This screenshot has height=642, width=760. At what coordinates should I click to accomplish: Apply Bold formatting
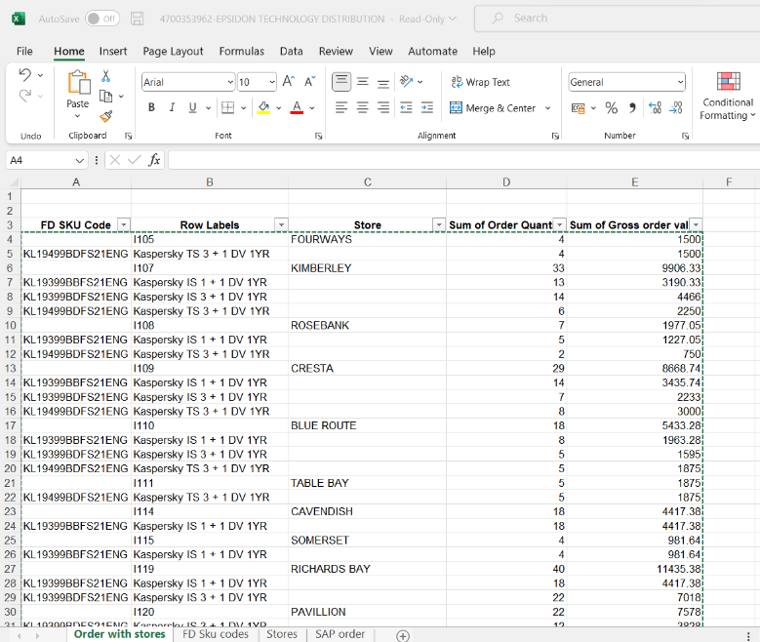click(x=151, y=108)
